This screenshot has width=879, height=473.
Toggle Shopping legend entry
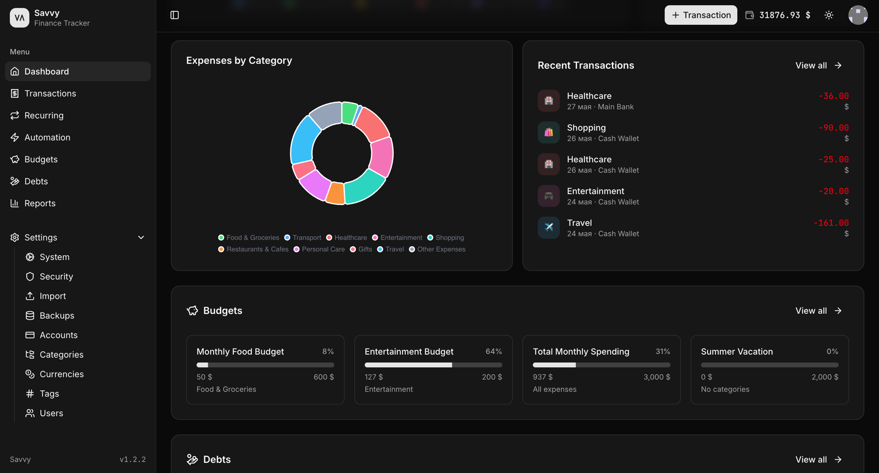point(446,237)
